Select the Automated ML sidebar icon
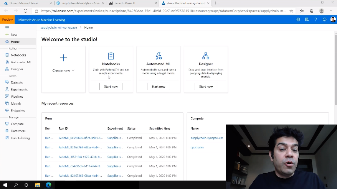 pyautogui.click(x=7, y=62)
